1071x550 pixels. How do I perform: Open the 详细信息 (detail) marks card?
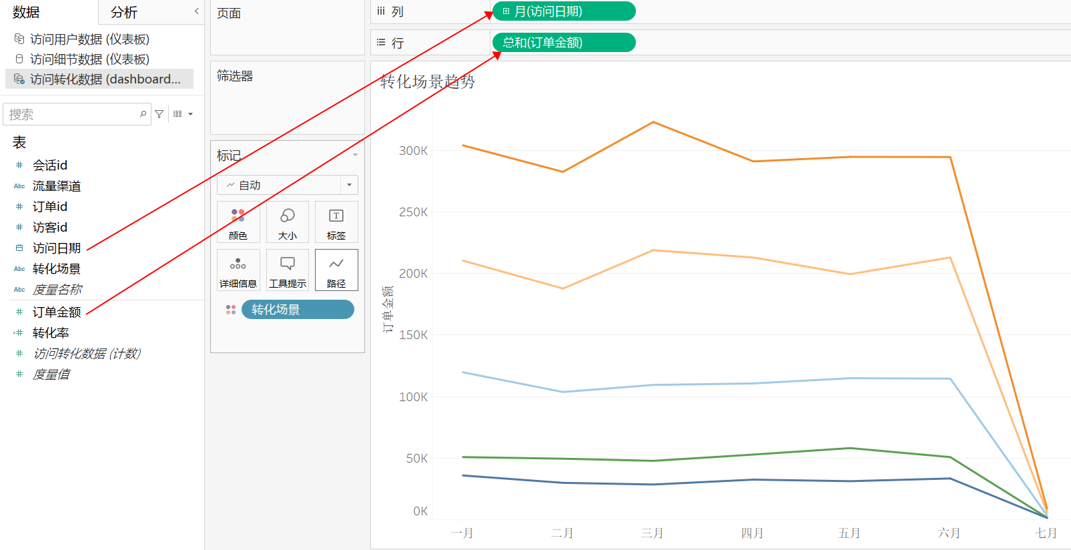point(238,270)
